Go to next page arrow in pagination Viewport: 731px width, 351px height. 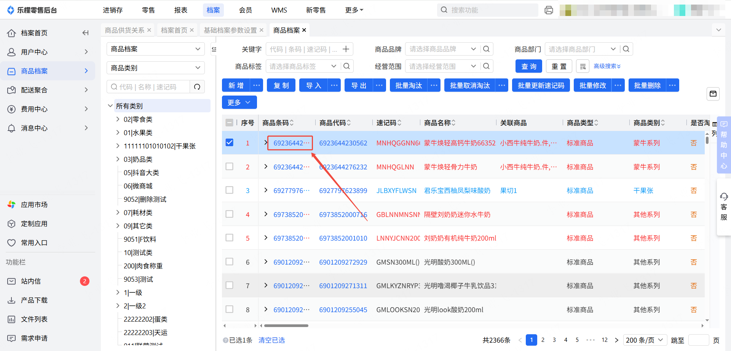pos(617,340)
